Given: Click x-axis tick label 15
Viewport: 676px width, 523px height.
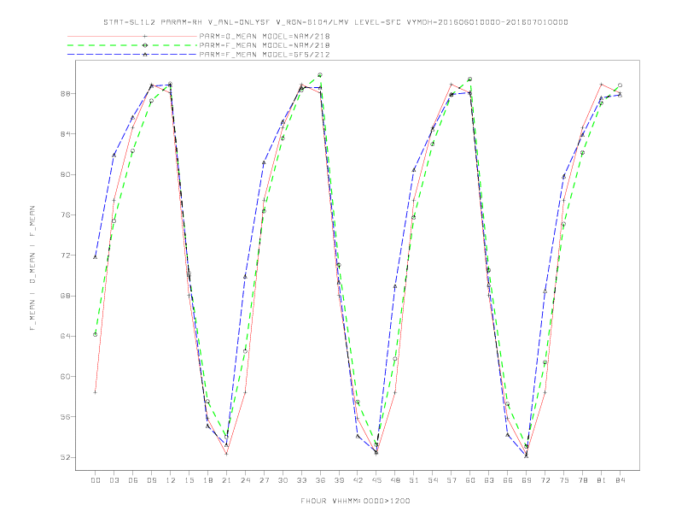Looking at the screenshot, I should click(x=189, y=480).
